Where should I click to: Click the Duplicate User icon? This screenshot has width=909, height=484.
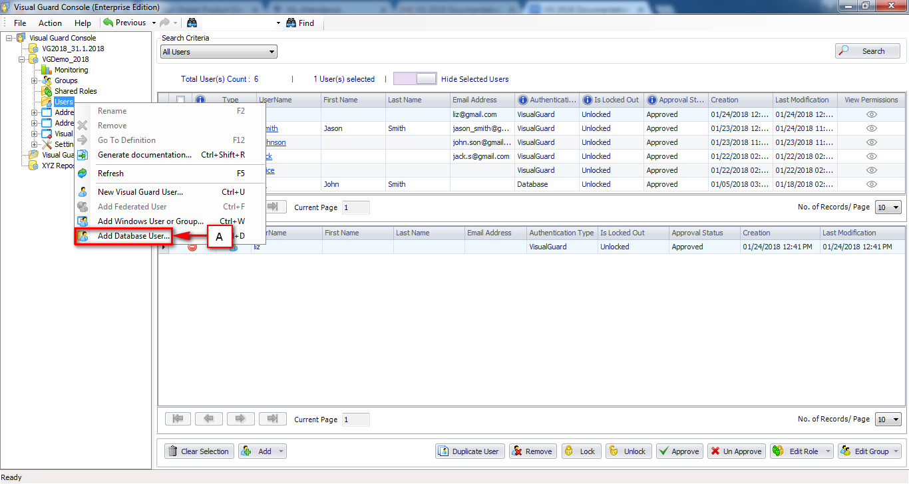(x=444, y=451)
